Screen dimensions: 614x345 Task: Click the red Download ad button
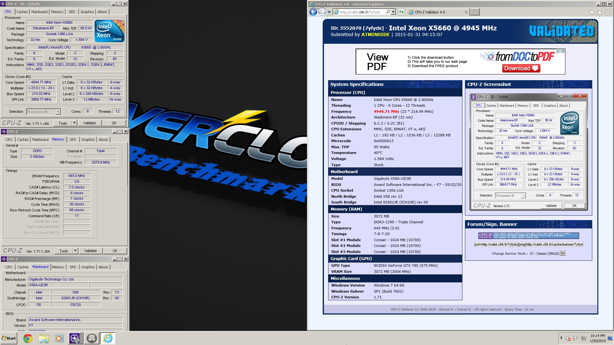[x=521, y=68]
